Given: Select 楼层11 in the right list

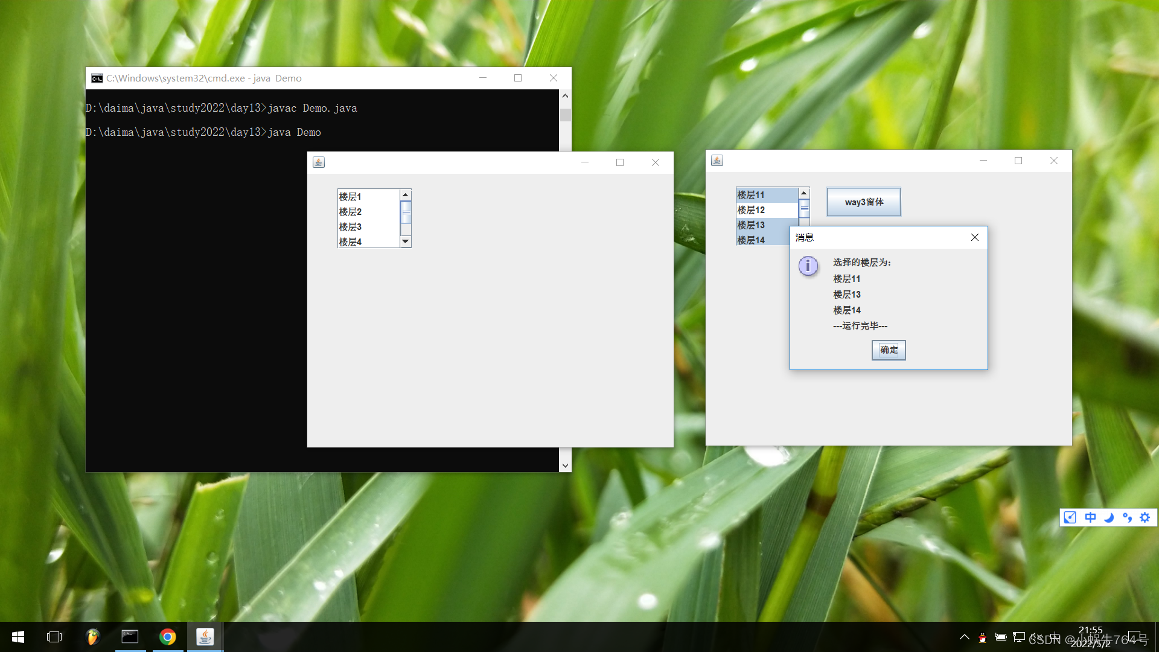Looking at the screenshot, I should click(767, 195).
